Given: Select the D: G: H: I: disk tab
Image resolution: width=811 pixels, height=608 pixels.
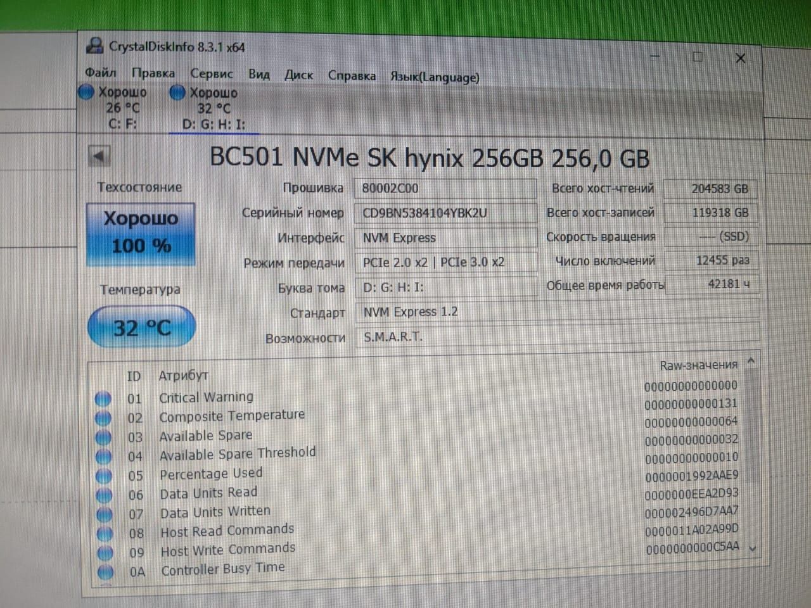Looking at the screenshot, I should coord(213,109).
